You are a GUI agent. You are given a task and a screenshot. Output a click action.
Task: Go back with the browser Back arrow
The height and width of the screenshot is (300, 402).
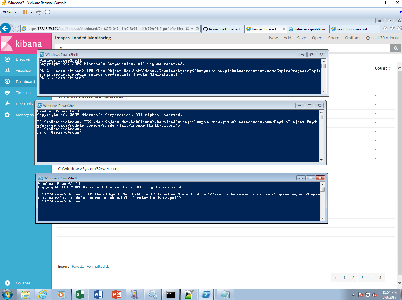tap(5, 28)
